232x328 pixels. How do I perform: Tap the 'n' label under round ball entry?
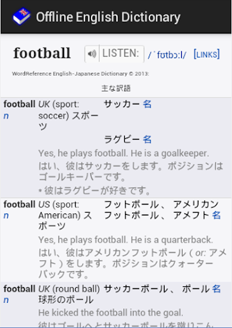[6, 300]
